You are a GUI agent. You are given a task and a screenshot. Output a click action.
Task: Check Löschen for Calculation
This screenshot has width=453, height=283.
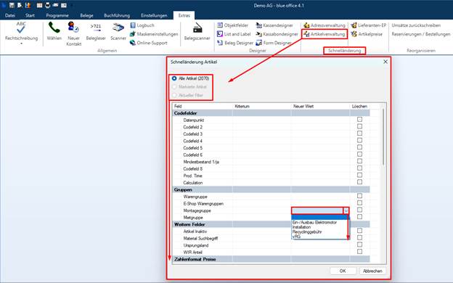(359, 182)
